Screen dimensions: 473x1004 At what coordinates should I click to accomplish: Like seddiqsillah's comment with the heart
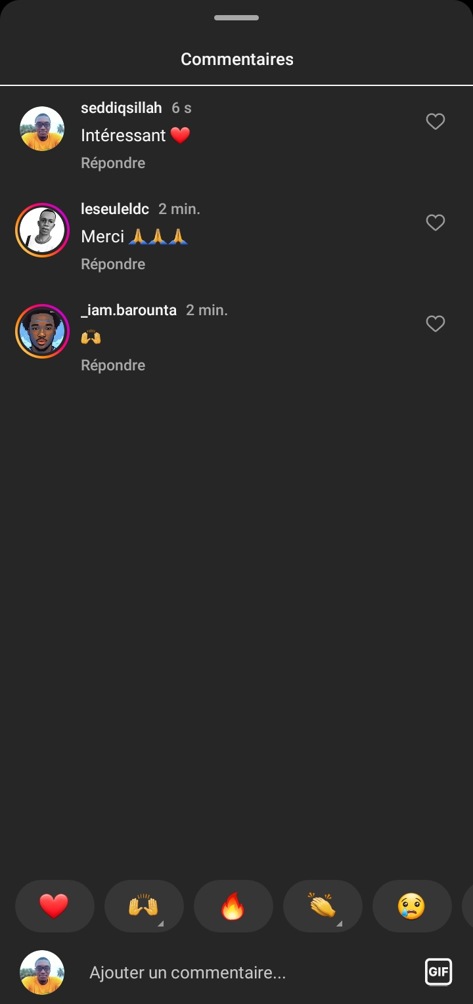[436, 121]
